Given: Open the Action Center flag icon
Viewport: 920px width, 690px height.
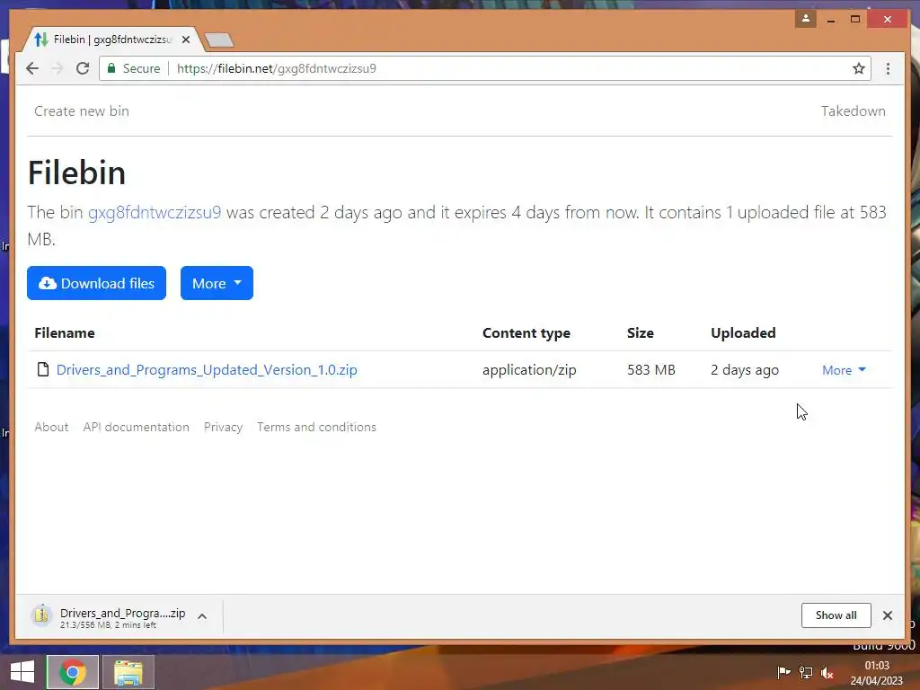Looking at the screenshot, I should tap(783, 672).
